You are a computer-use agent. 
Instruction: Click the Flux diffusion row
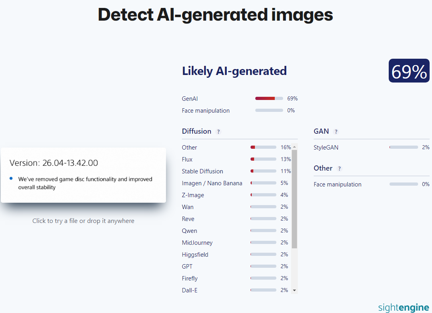pyautogui.click(x=236, y=159)
